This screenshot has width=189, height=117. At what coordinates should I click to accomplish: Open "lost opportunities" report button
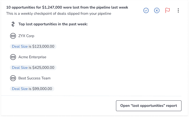pos(149,106)
